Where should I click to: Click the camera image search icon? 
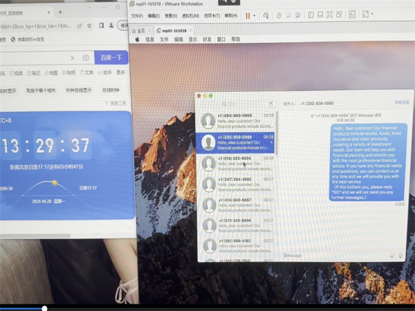pyautogui.click(x=86, y=58)
